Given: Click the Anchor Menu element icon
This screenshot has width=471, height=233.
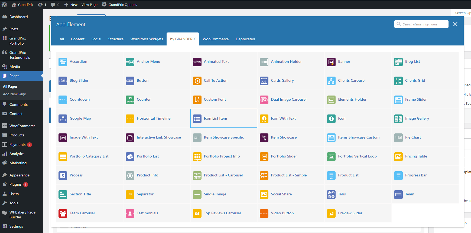Looking at the screenshot, I should [x=130, y=62].
